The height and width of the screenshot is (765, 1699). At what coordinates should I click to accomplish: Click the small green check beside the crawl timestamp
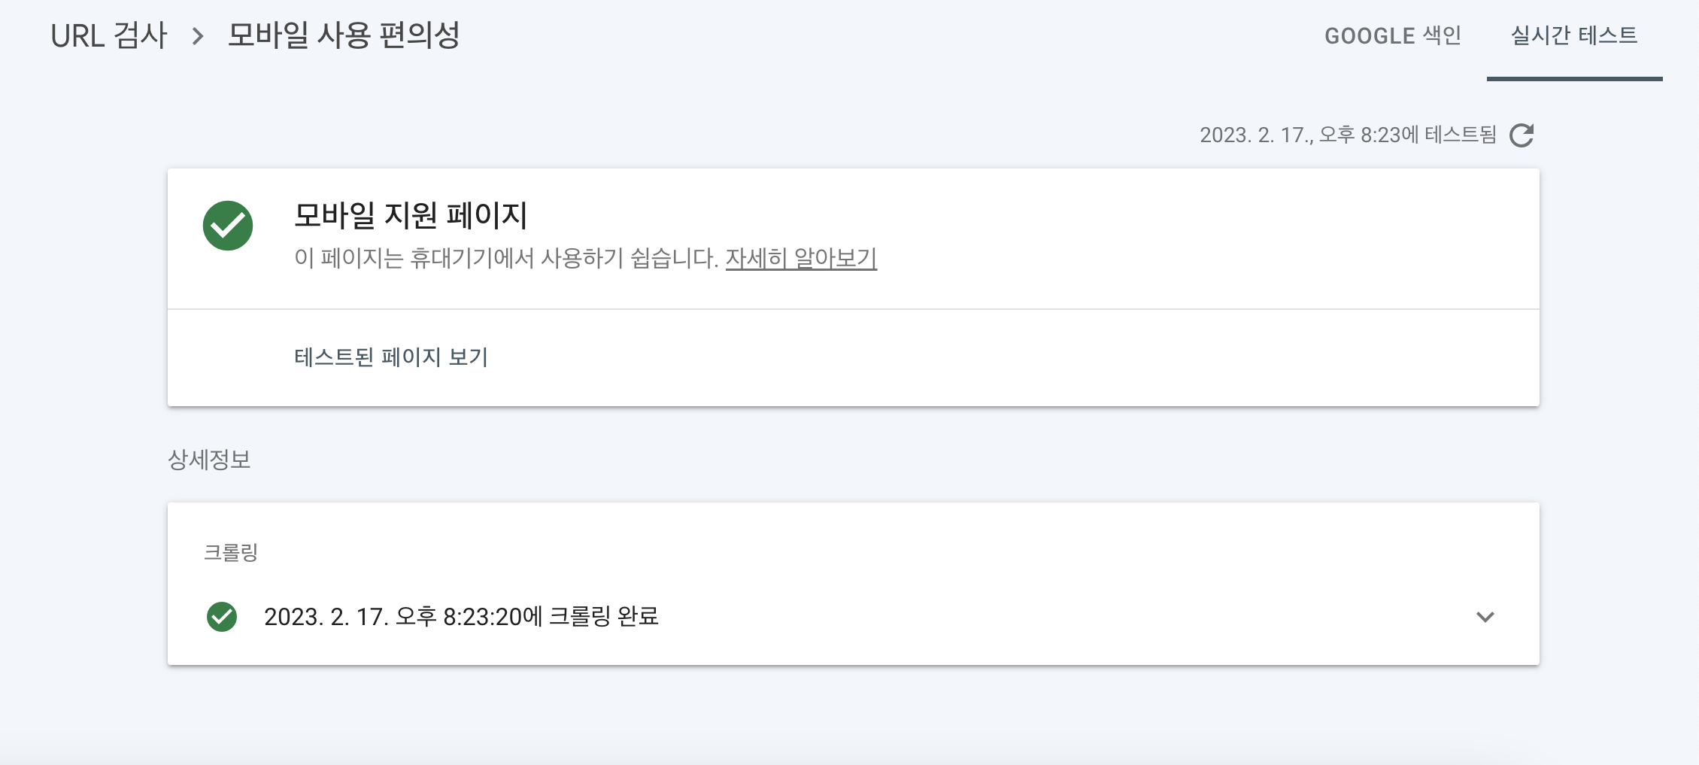point(221,617)
